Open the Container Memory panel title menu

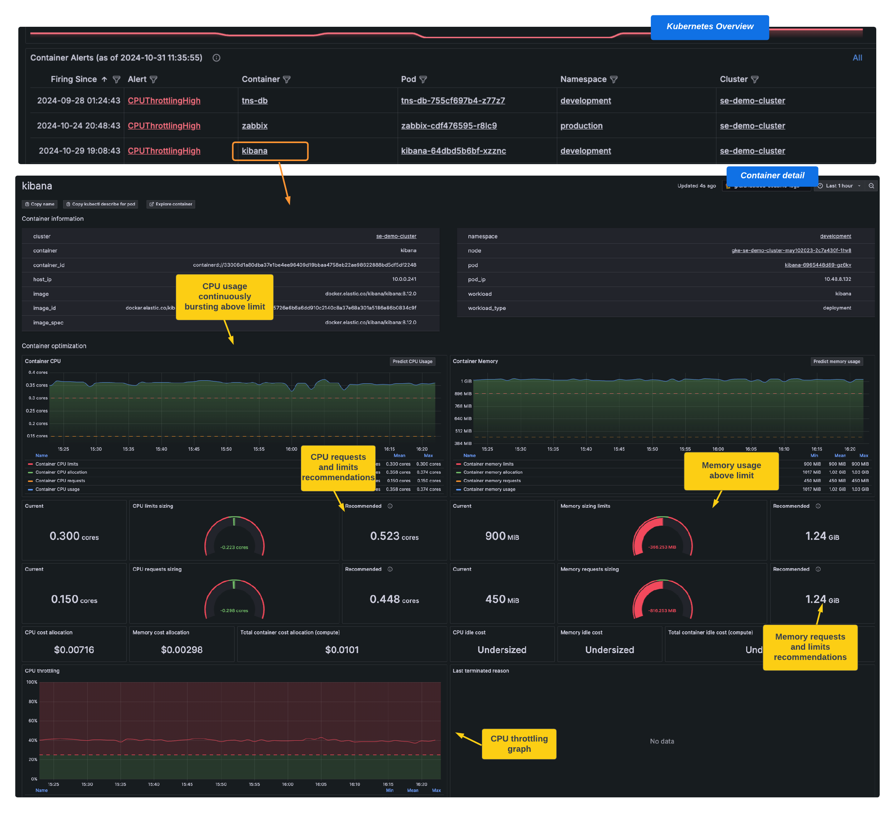coord(475,361)
